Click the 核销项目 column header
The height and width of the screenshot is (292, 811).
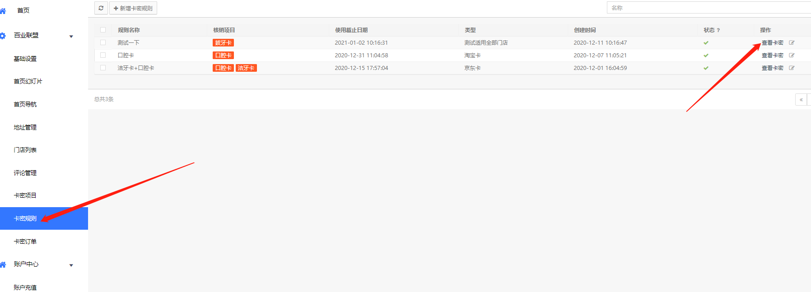click(x=224, y=30)
